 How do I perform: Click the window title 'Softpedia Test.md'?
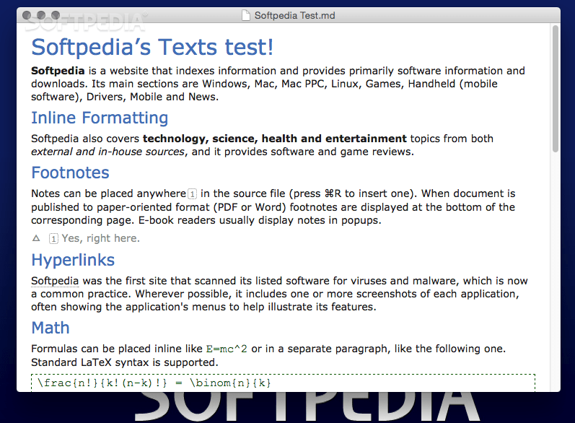[294, 15]
